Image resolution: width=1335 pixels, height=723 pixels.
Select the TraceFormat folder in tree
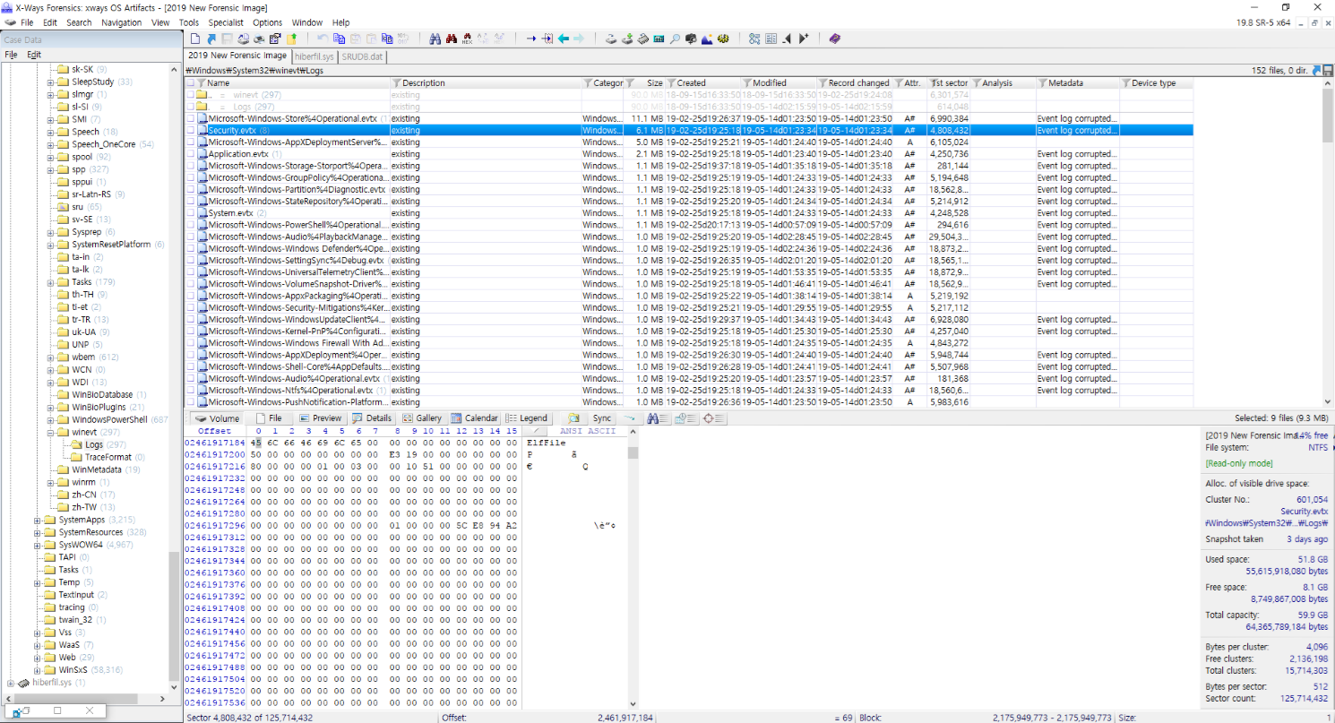point(108,457)
